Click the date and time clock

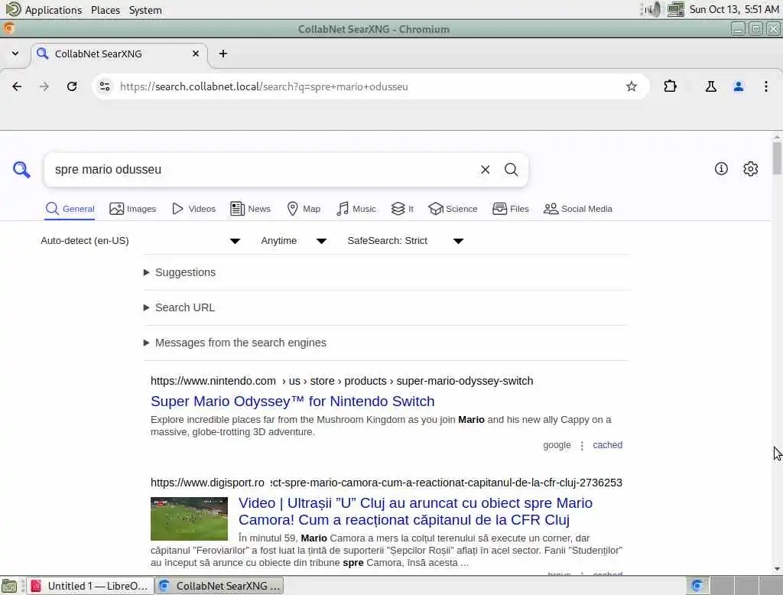tap(734, 9)
